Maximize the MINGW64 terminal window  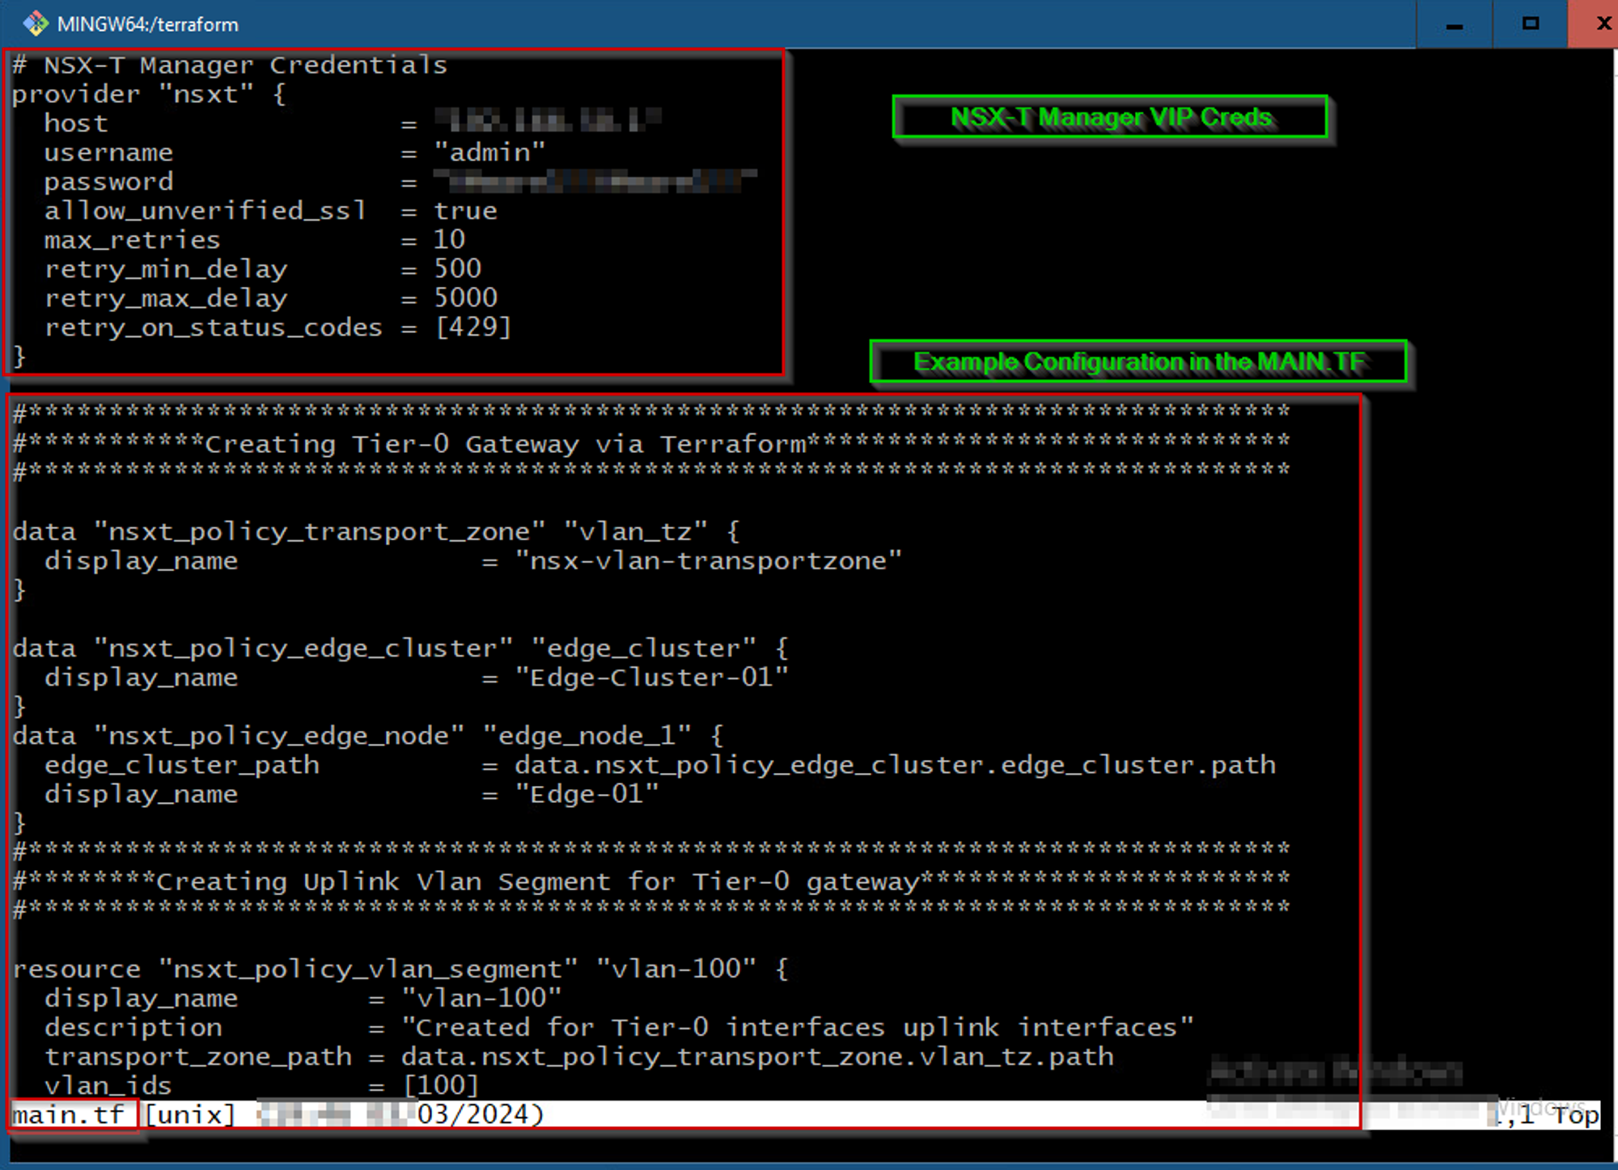click(1530, 23)
